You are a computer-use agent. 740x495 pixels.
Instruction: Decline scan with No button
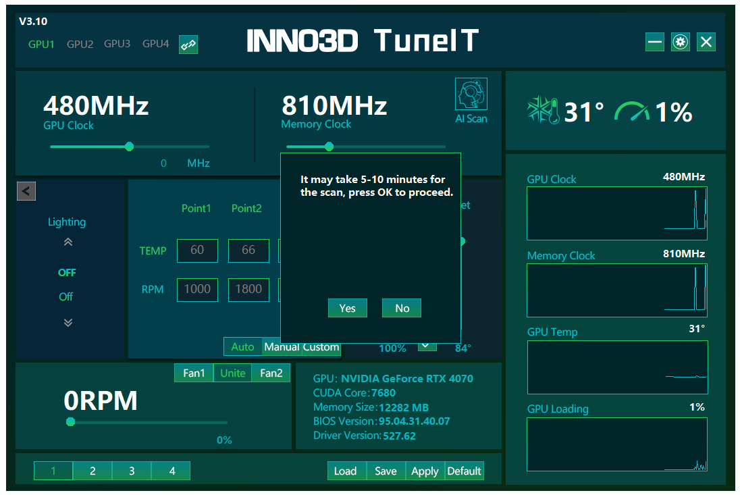402,308
